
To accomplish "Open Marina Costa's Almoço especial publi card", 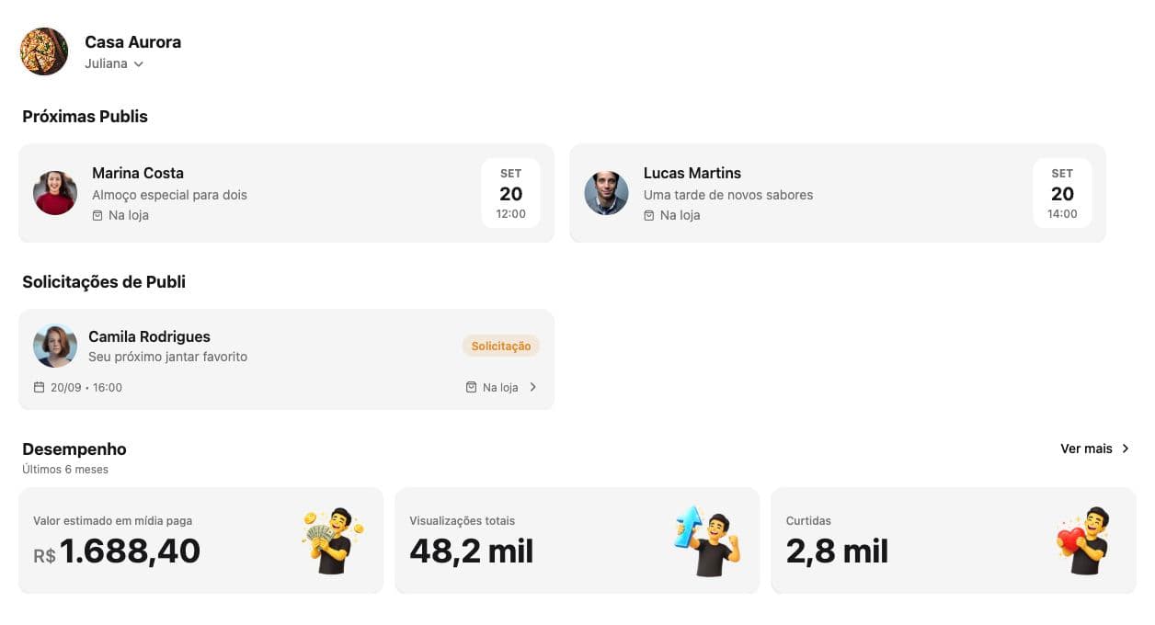I will [287, 193].
